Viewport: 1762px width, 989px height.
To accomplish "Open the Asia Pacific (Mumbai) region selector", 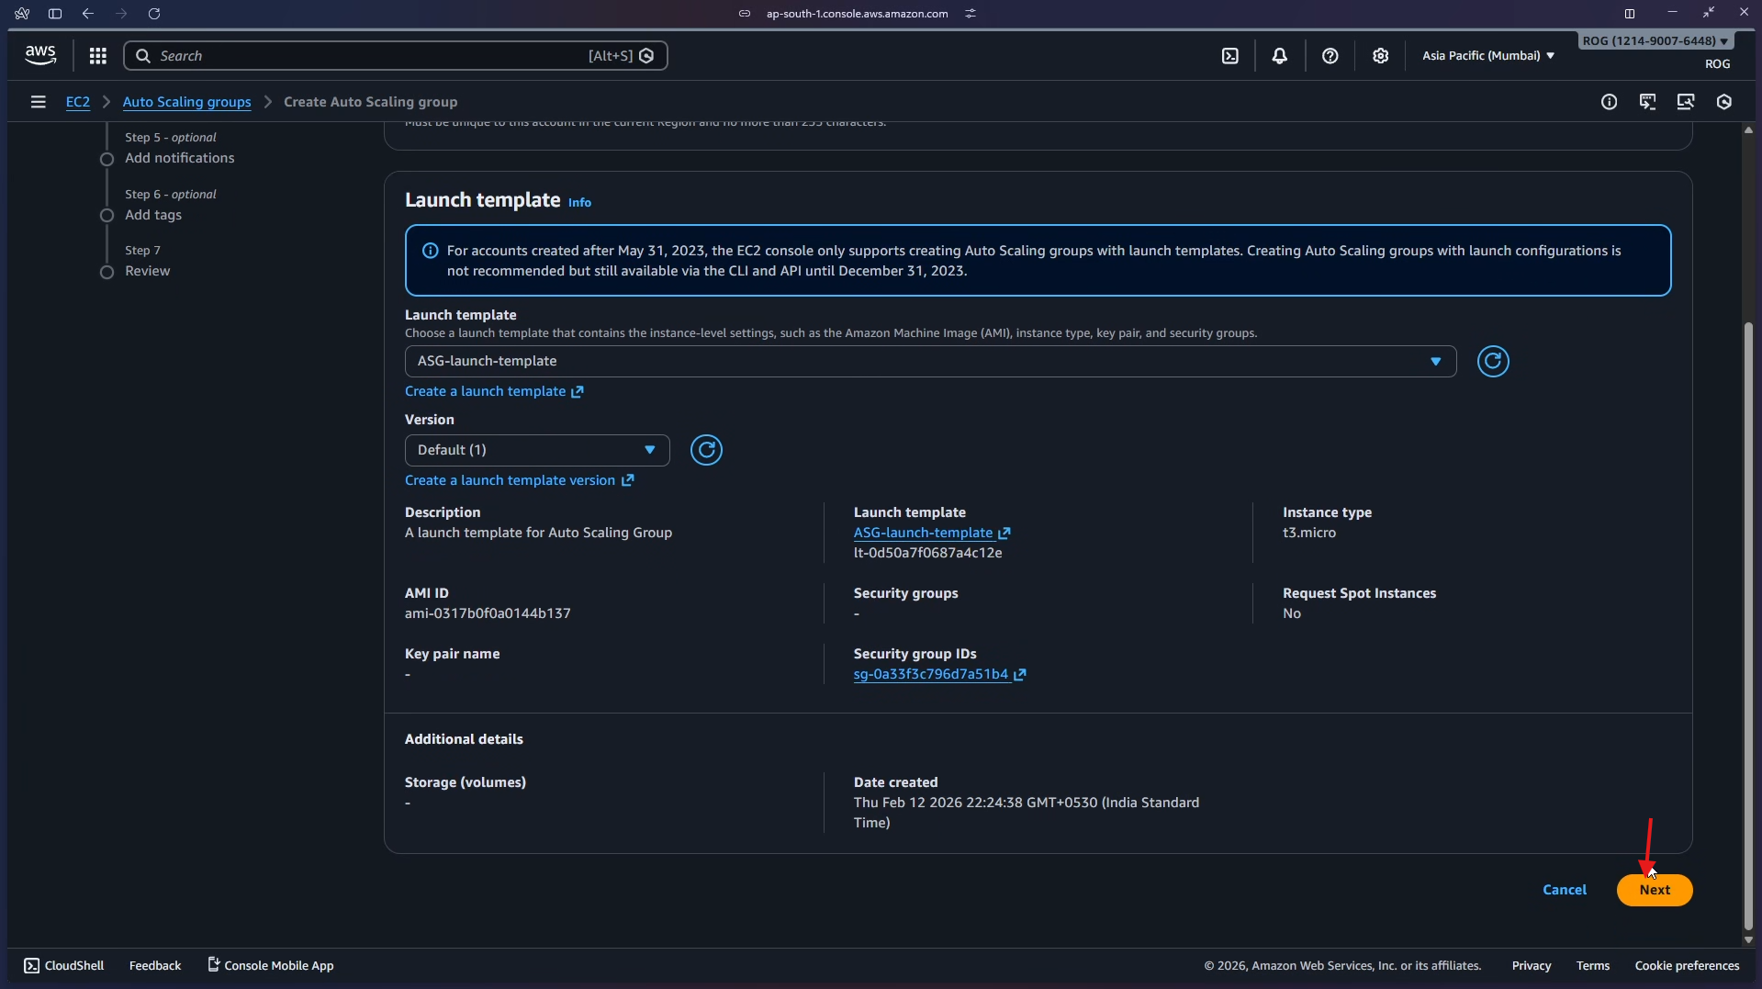I will point(1487,55).
